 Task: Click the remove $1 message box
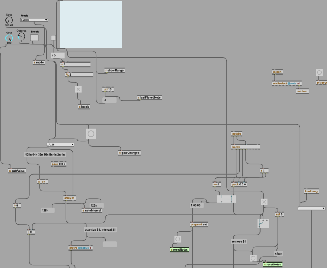pos(239,241)
